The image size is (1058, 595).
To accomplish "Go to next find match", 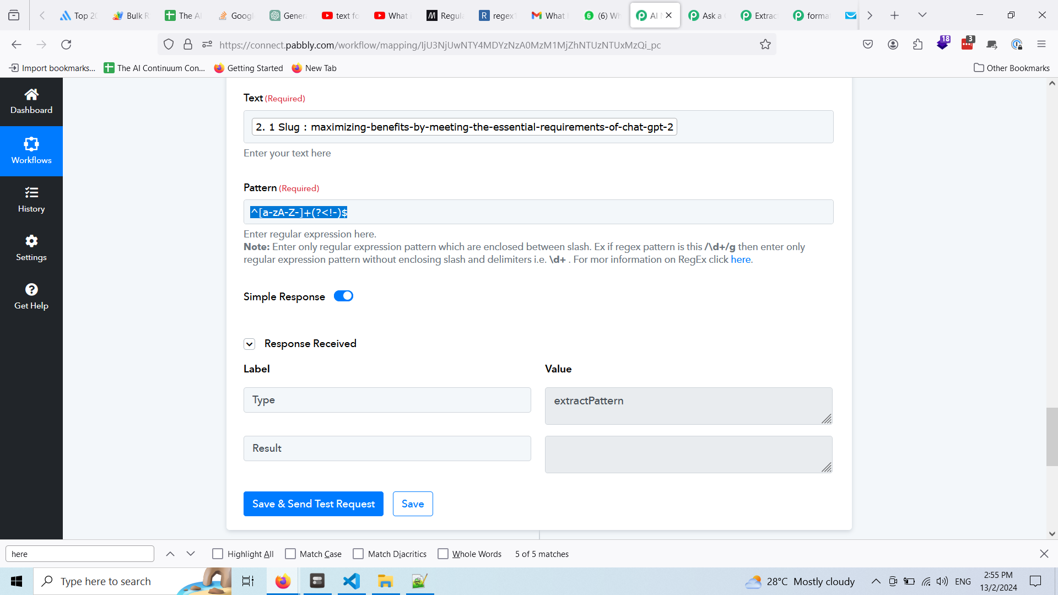I will [191, 554].
